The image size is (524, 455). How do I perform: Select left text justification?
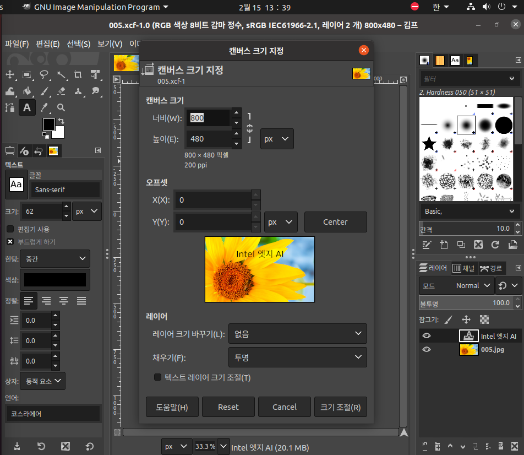coord(29,301)
